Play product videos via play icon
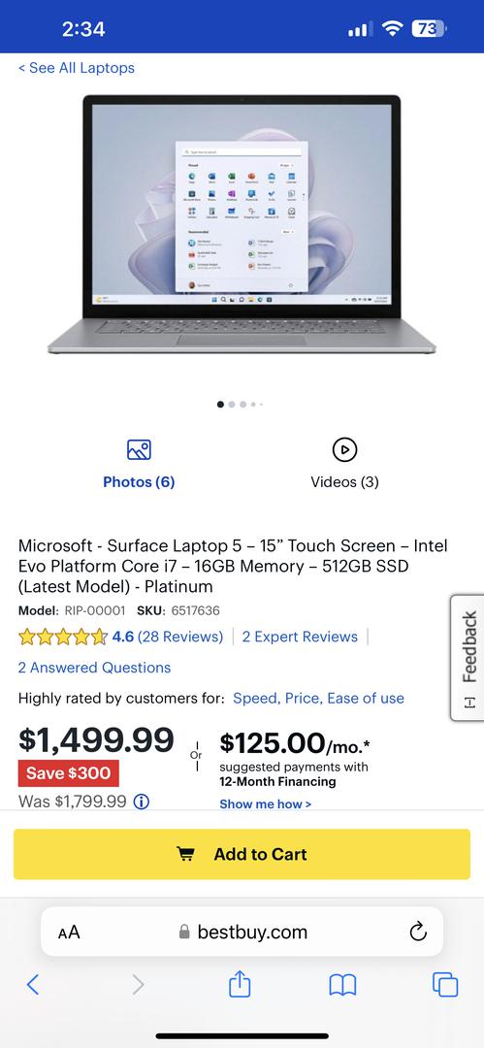Viewport: 484px width, 1048px height. tap(345, 450)
